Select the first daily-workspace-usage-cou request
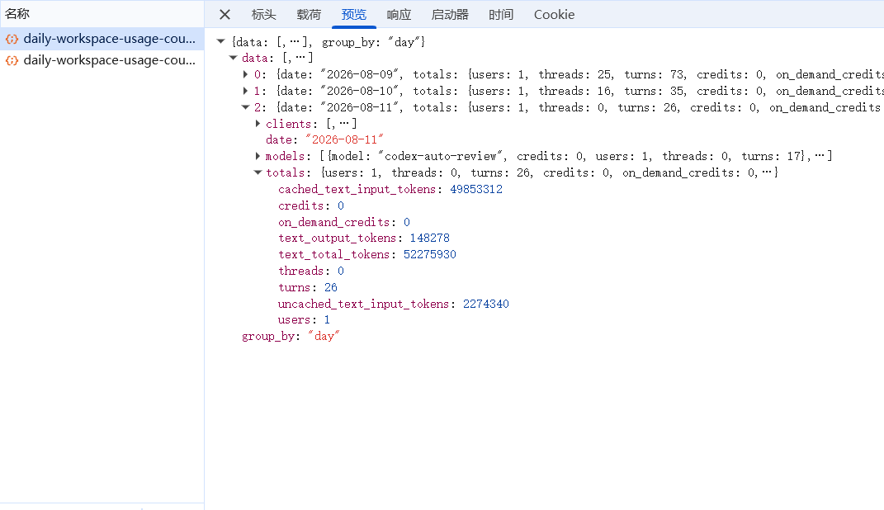Image resolution: width=884 pixels, height=510 pixels. pyautogui.click(x=102, y=39)
